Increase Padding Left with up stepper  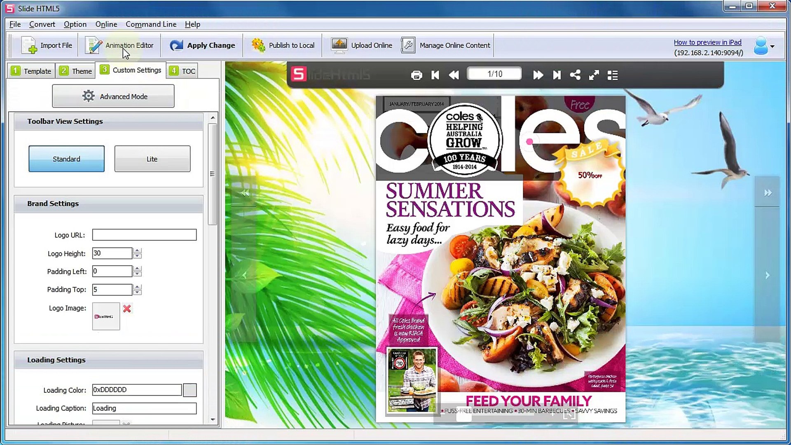(138, 269)
